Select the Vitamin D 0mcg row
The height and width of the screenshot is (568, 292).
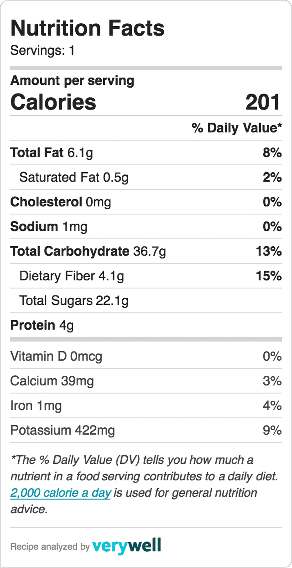pyautogui.click(x=146, y=356)
